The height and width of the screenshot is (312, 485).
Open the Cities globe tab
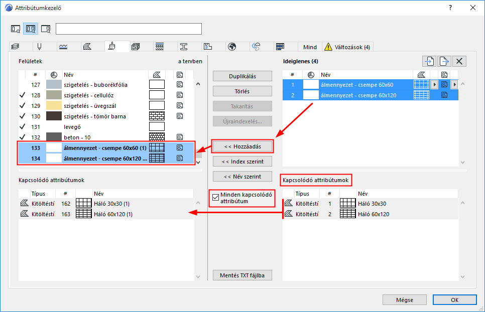pos(232,47)
